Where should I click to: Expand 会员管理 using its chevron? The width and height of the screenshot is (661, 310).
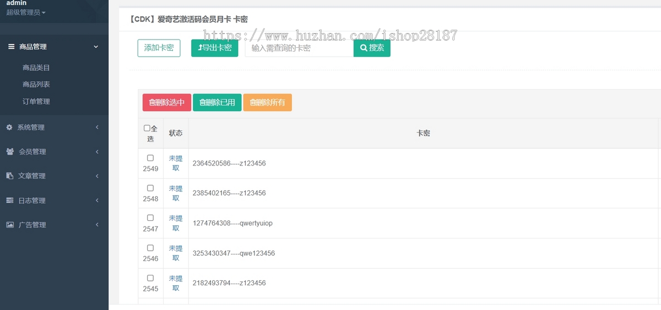97,152
